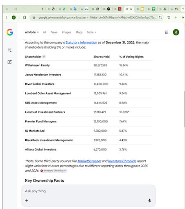Click the Chrome profile avatar in toolbar
Viewport: 185px width, 209px height.
(14, 18)
